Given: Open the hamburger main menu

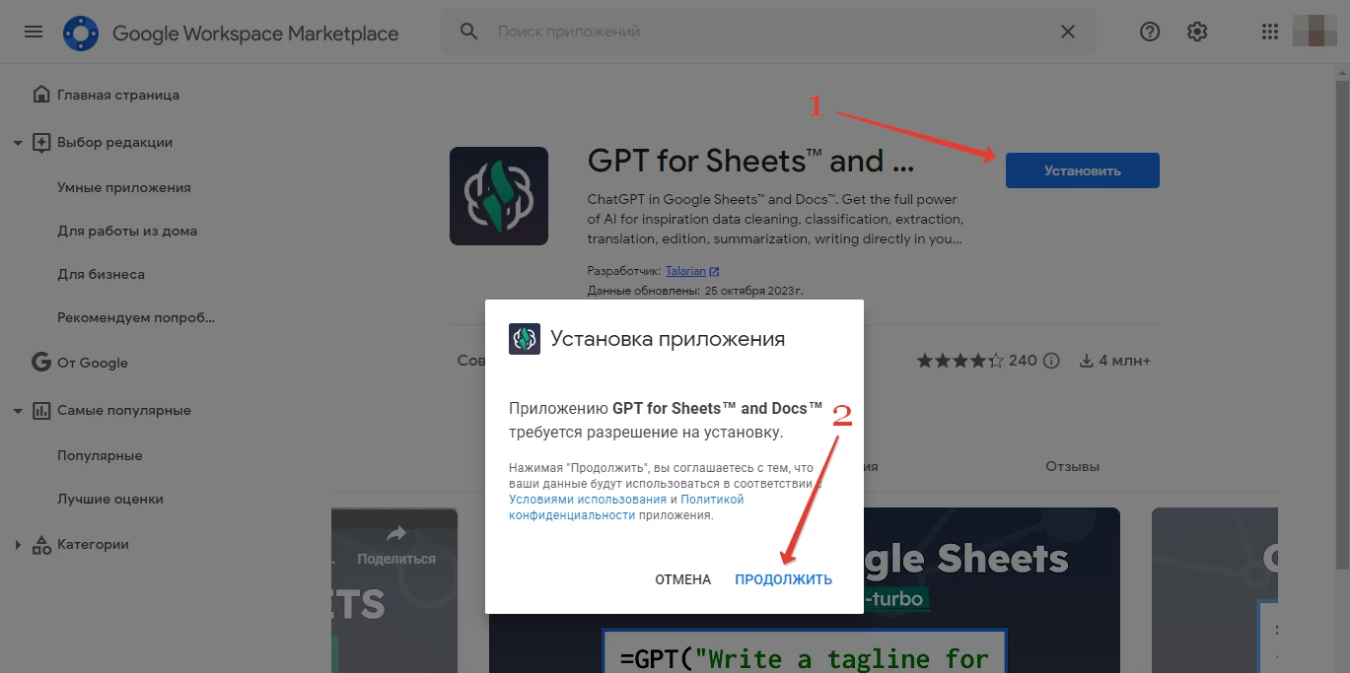Looking at the screenshot, I should pyautogui.click(x=34, y=32).
